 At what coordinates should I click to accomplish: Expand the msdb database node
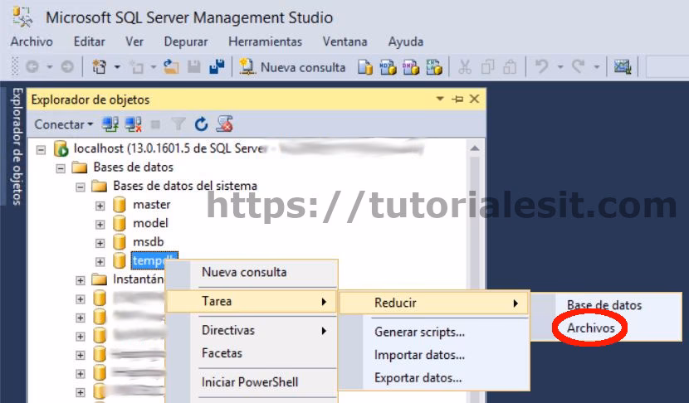point(100,243)
